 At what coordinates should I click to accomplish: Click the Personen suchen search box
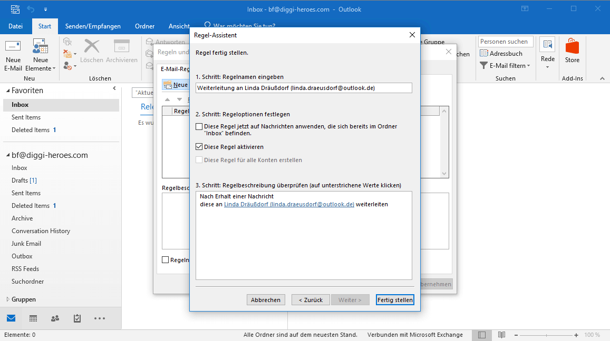pyautogui.click(x=506, y=42)
